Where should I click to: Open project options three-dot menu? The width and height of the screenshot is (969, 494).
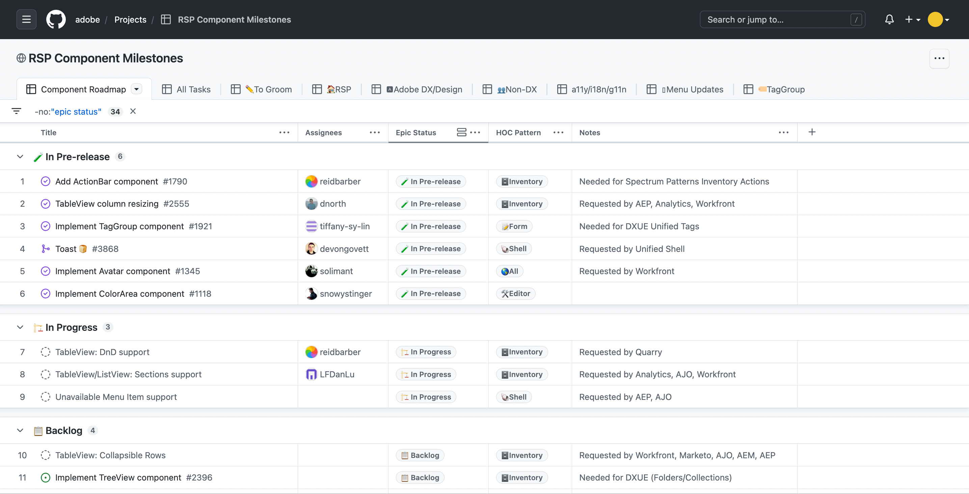[x=939, y=58]
